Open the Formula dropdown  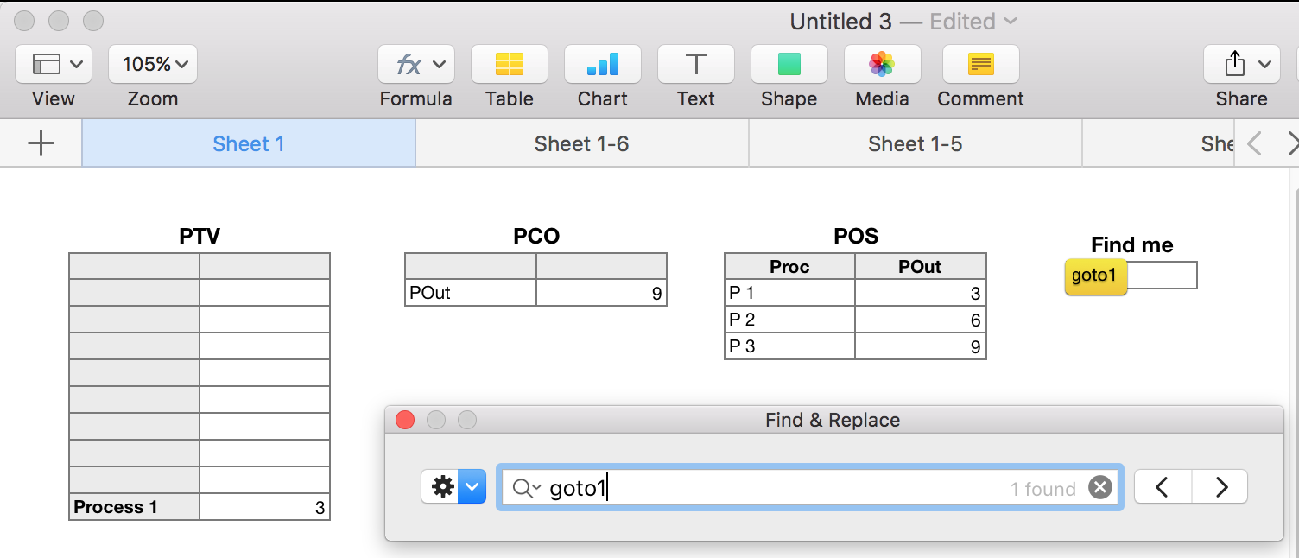[x=415, y=64]
